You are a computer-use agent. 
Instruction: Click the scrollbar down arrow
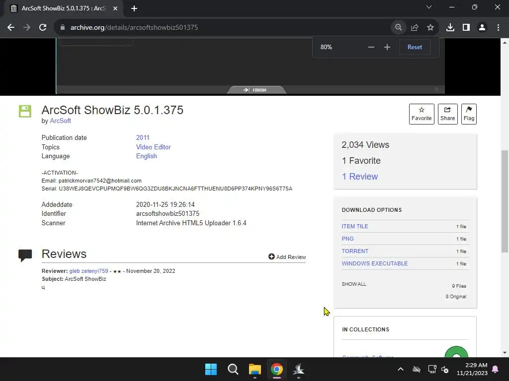505,353
